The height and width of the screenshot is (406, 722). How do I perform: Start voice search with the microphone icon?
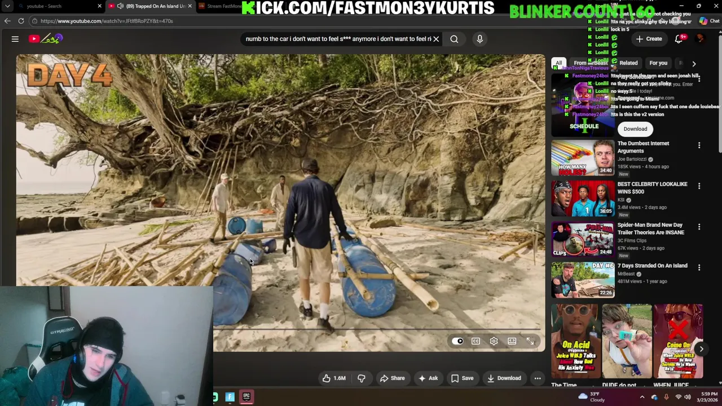[480, 39]
